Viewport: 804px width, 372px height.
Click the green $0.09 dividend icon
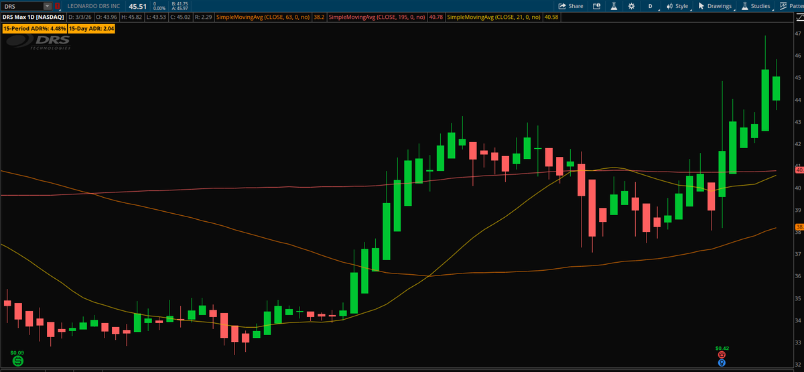pyautogui.click(x=18, y=361)
